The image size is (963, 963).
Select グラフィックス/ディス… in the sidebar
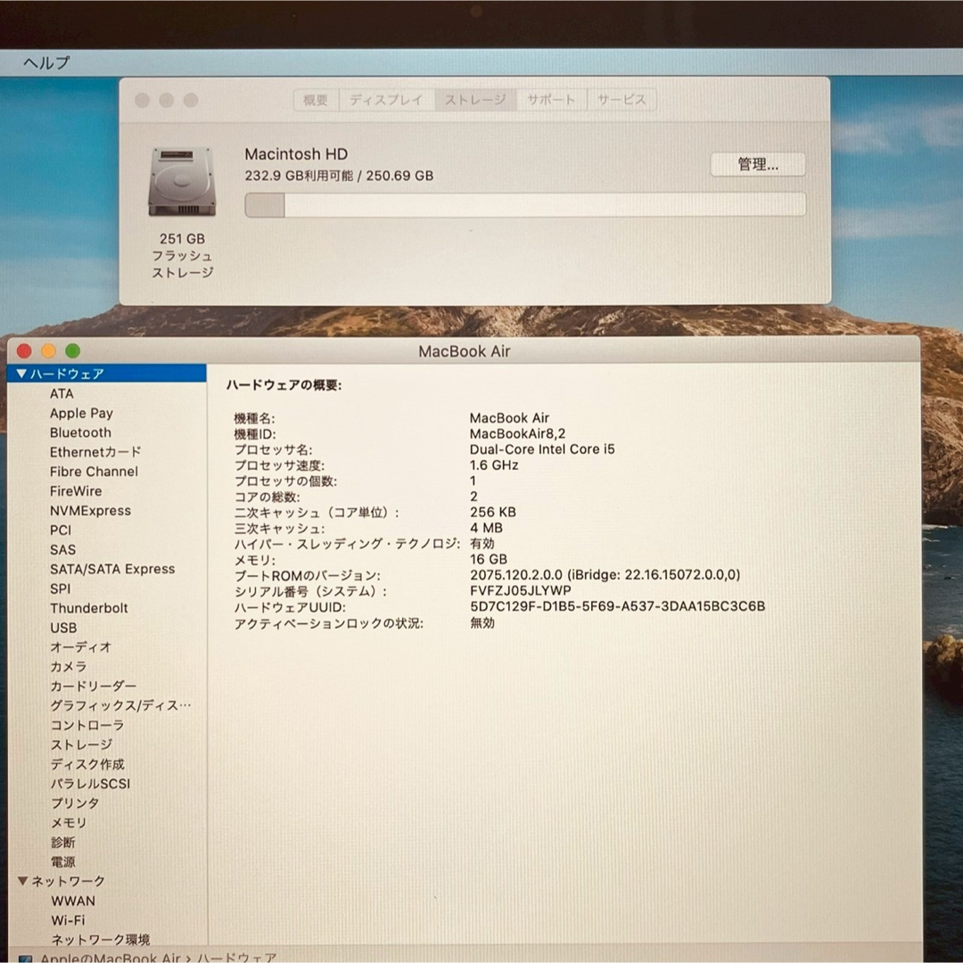click(120, 705)
